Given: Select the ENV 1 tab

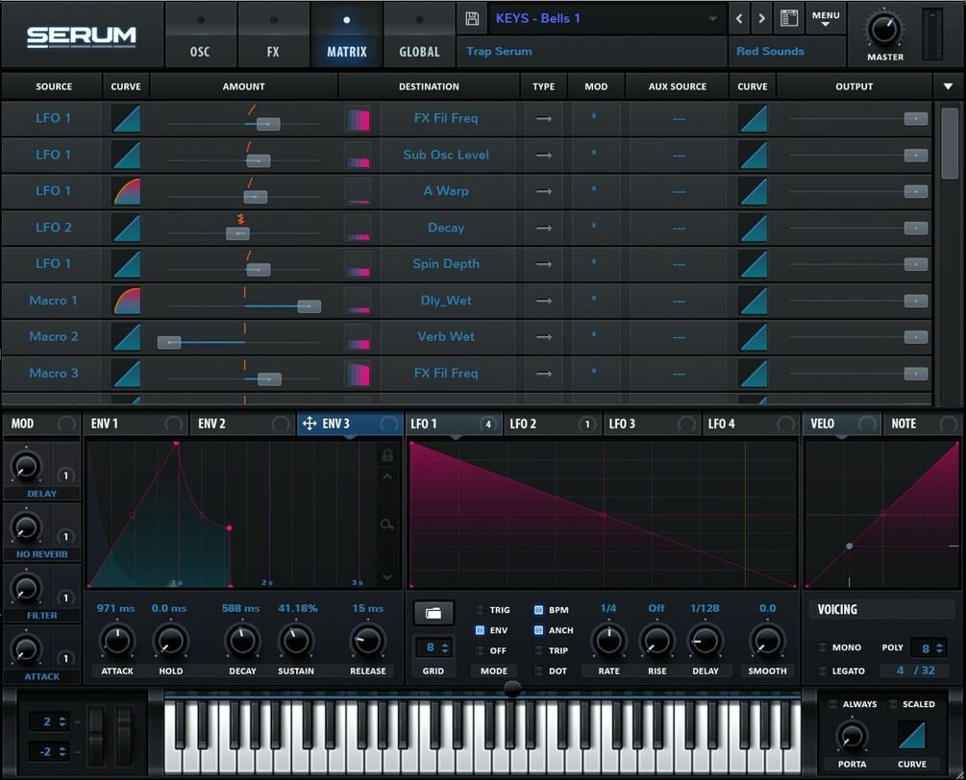Looking at the screenshot, I should coord(136,424).
